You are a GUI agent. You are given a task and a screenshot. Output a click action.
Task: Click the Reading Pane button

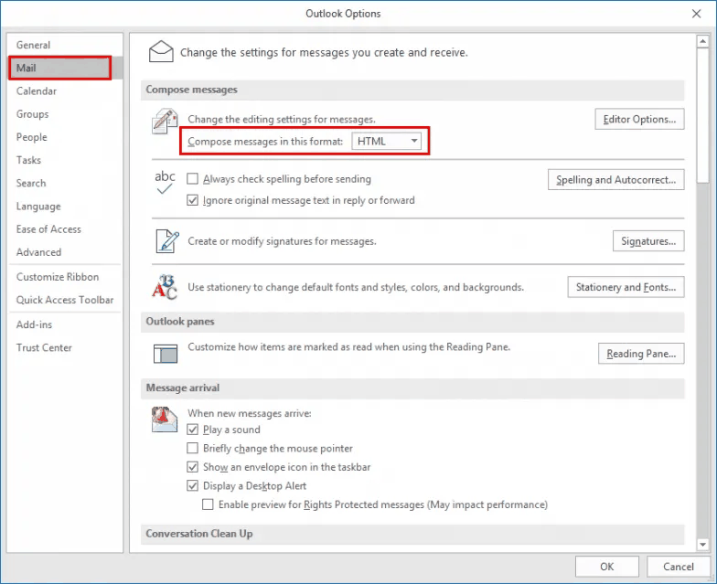click(641, 353)
